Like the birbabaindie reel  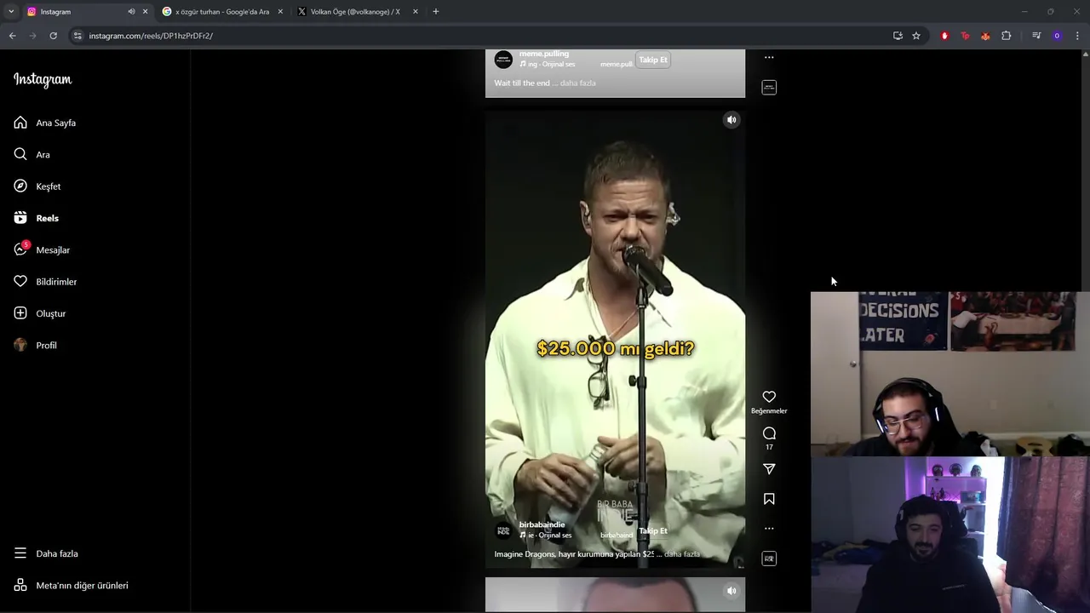click(769, 397)
